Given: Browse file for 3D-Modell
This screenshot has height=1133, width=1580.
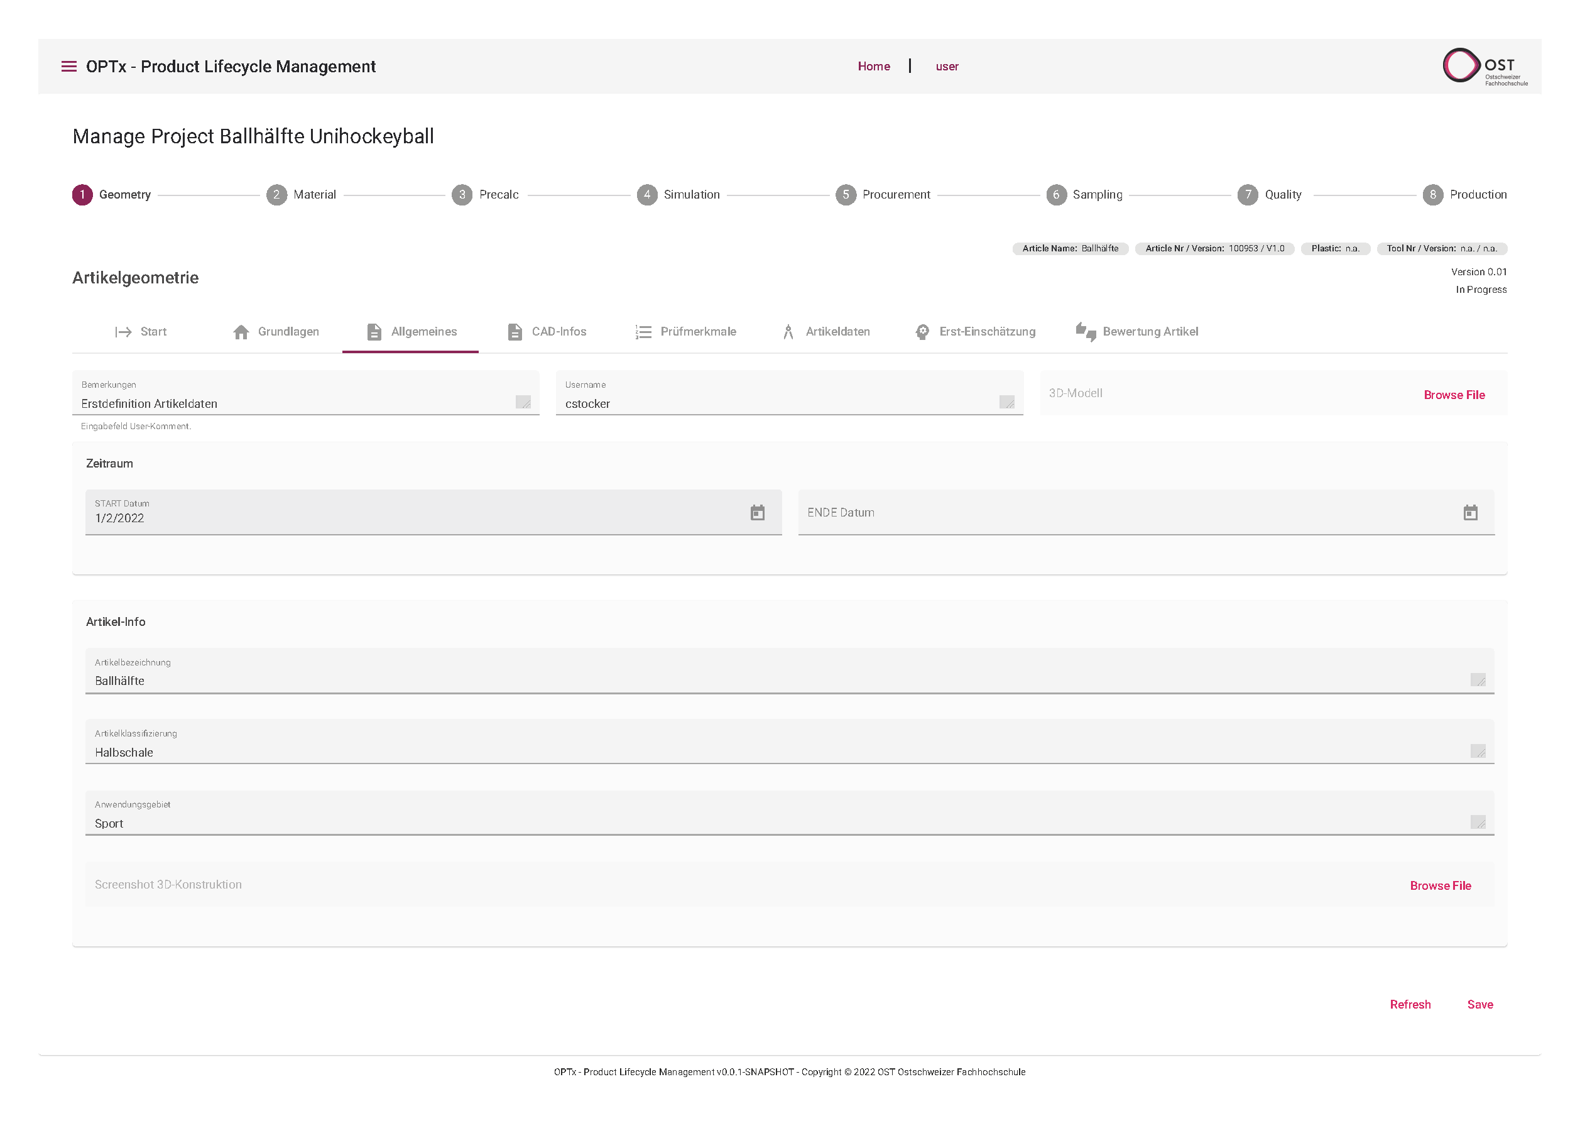Looking at the screenshot, I should click(1454, 395).
